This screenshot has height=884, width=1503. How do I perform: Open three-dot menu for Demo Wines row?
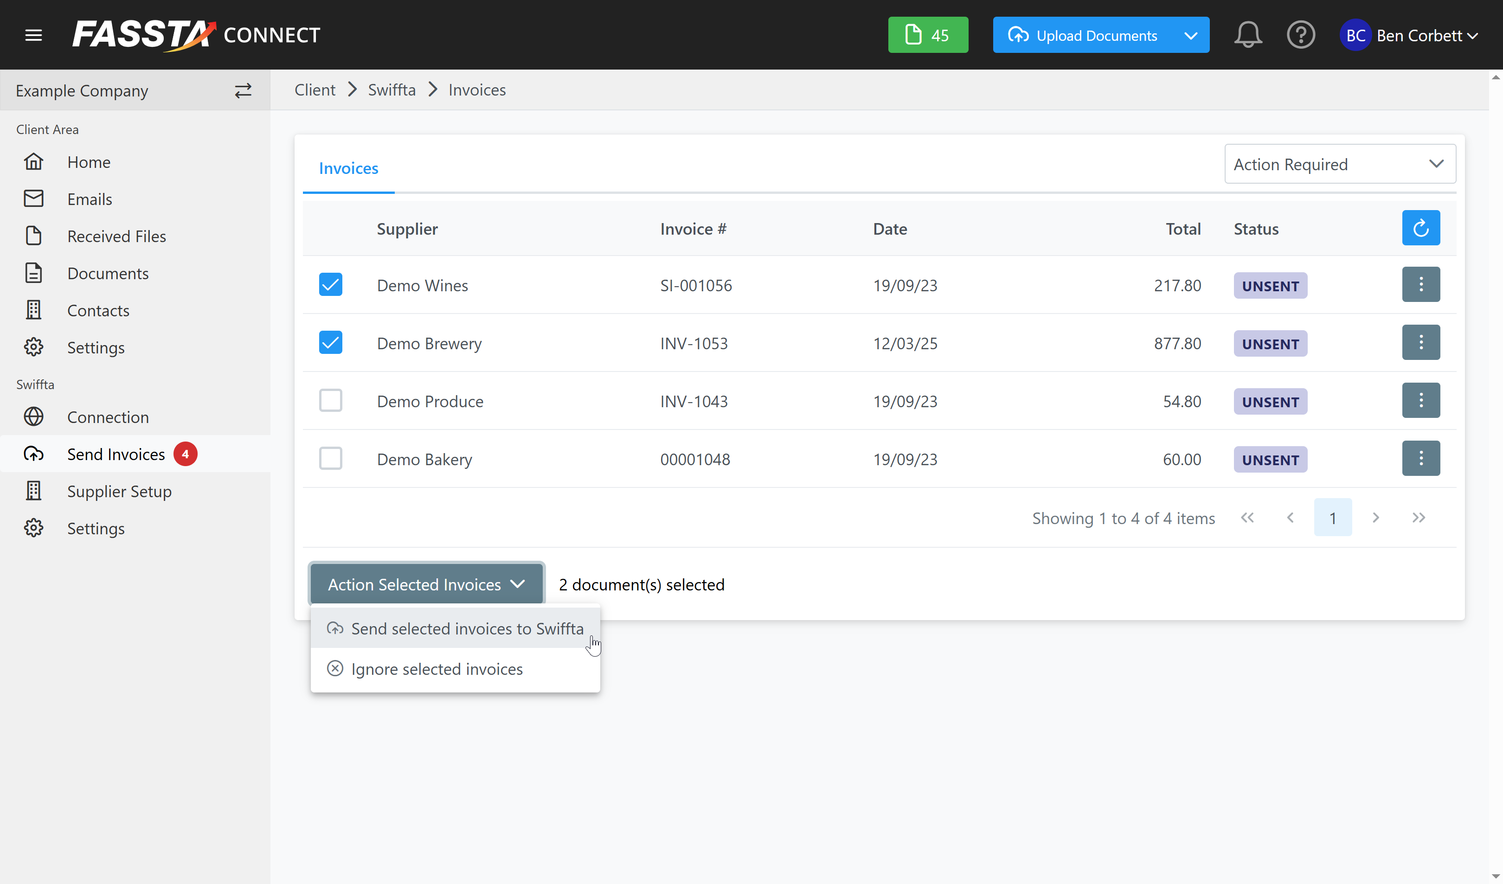pyautogui.click(x=1420, y=284)
